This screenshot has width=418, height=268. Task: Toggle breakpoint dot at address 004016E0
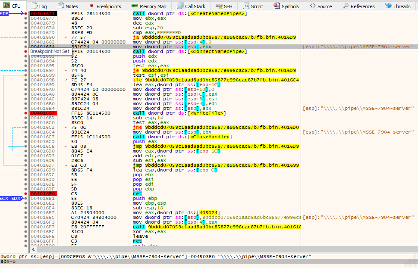(26, 193)
